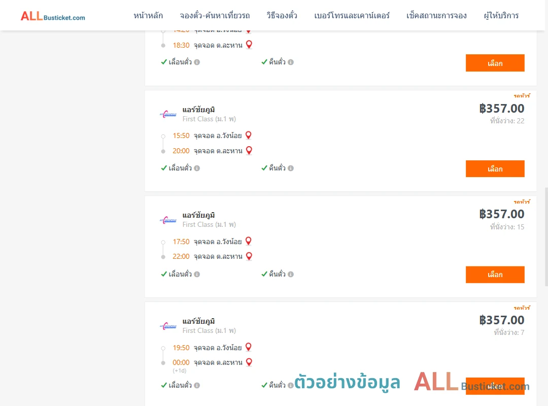Open map pin for 19:50 อ.วังน้อย stop
This screenshot has height=406, width=548.
249,347
